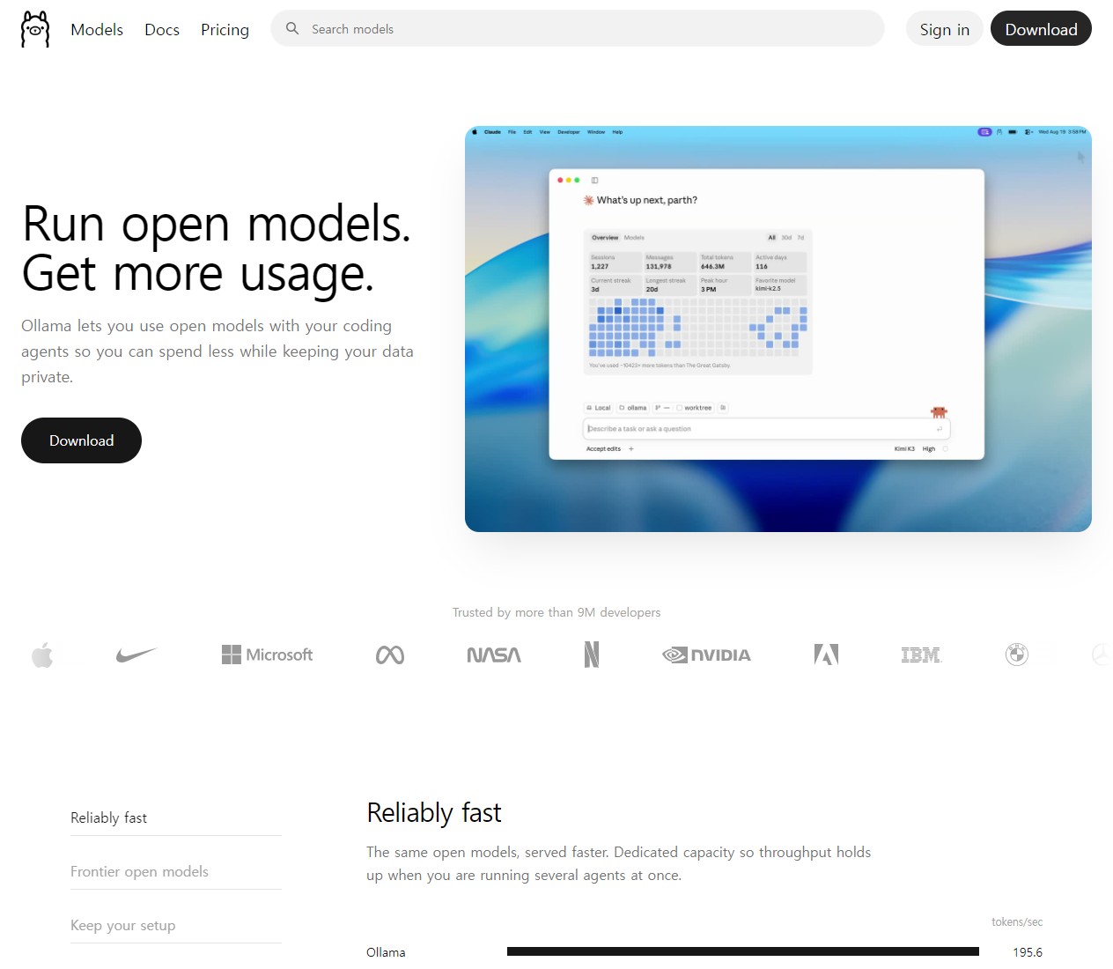Click the Claude app hero screenshot

point(778,329)
